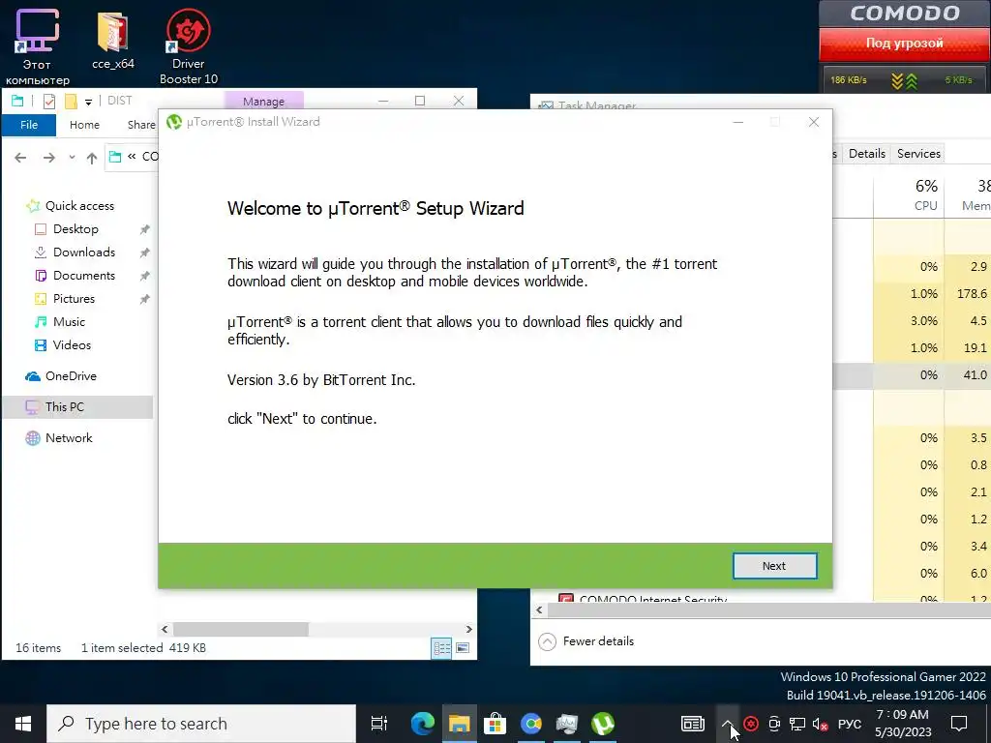Open the Windows Start menu

pos(23,724)
